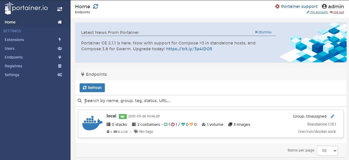The image size is (349, 160).
Task: Click the admin user avatar icon
Action: (x=324, y=6)
